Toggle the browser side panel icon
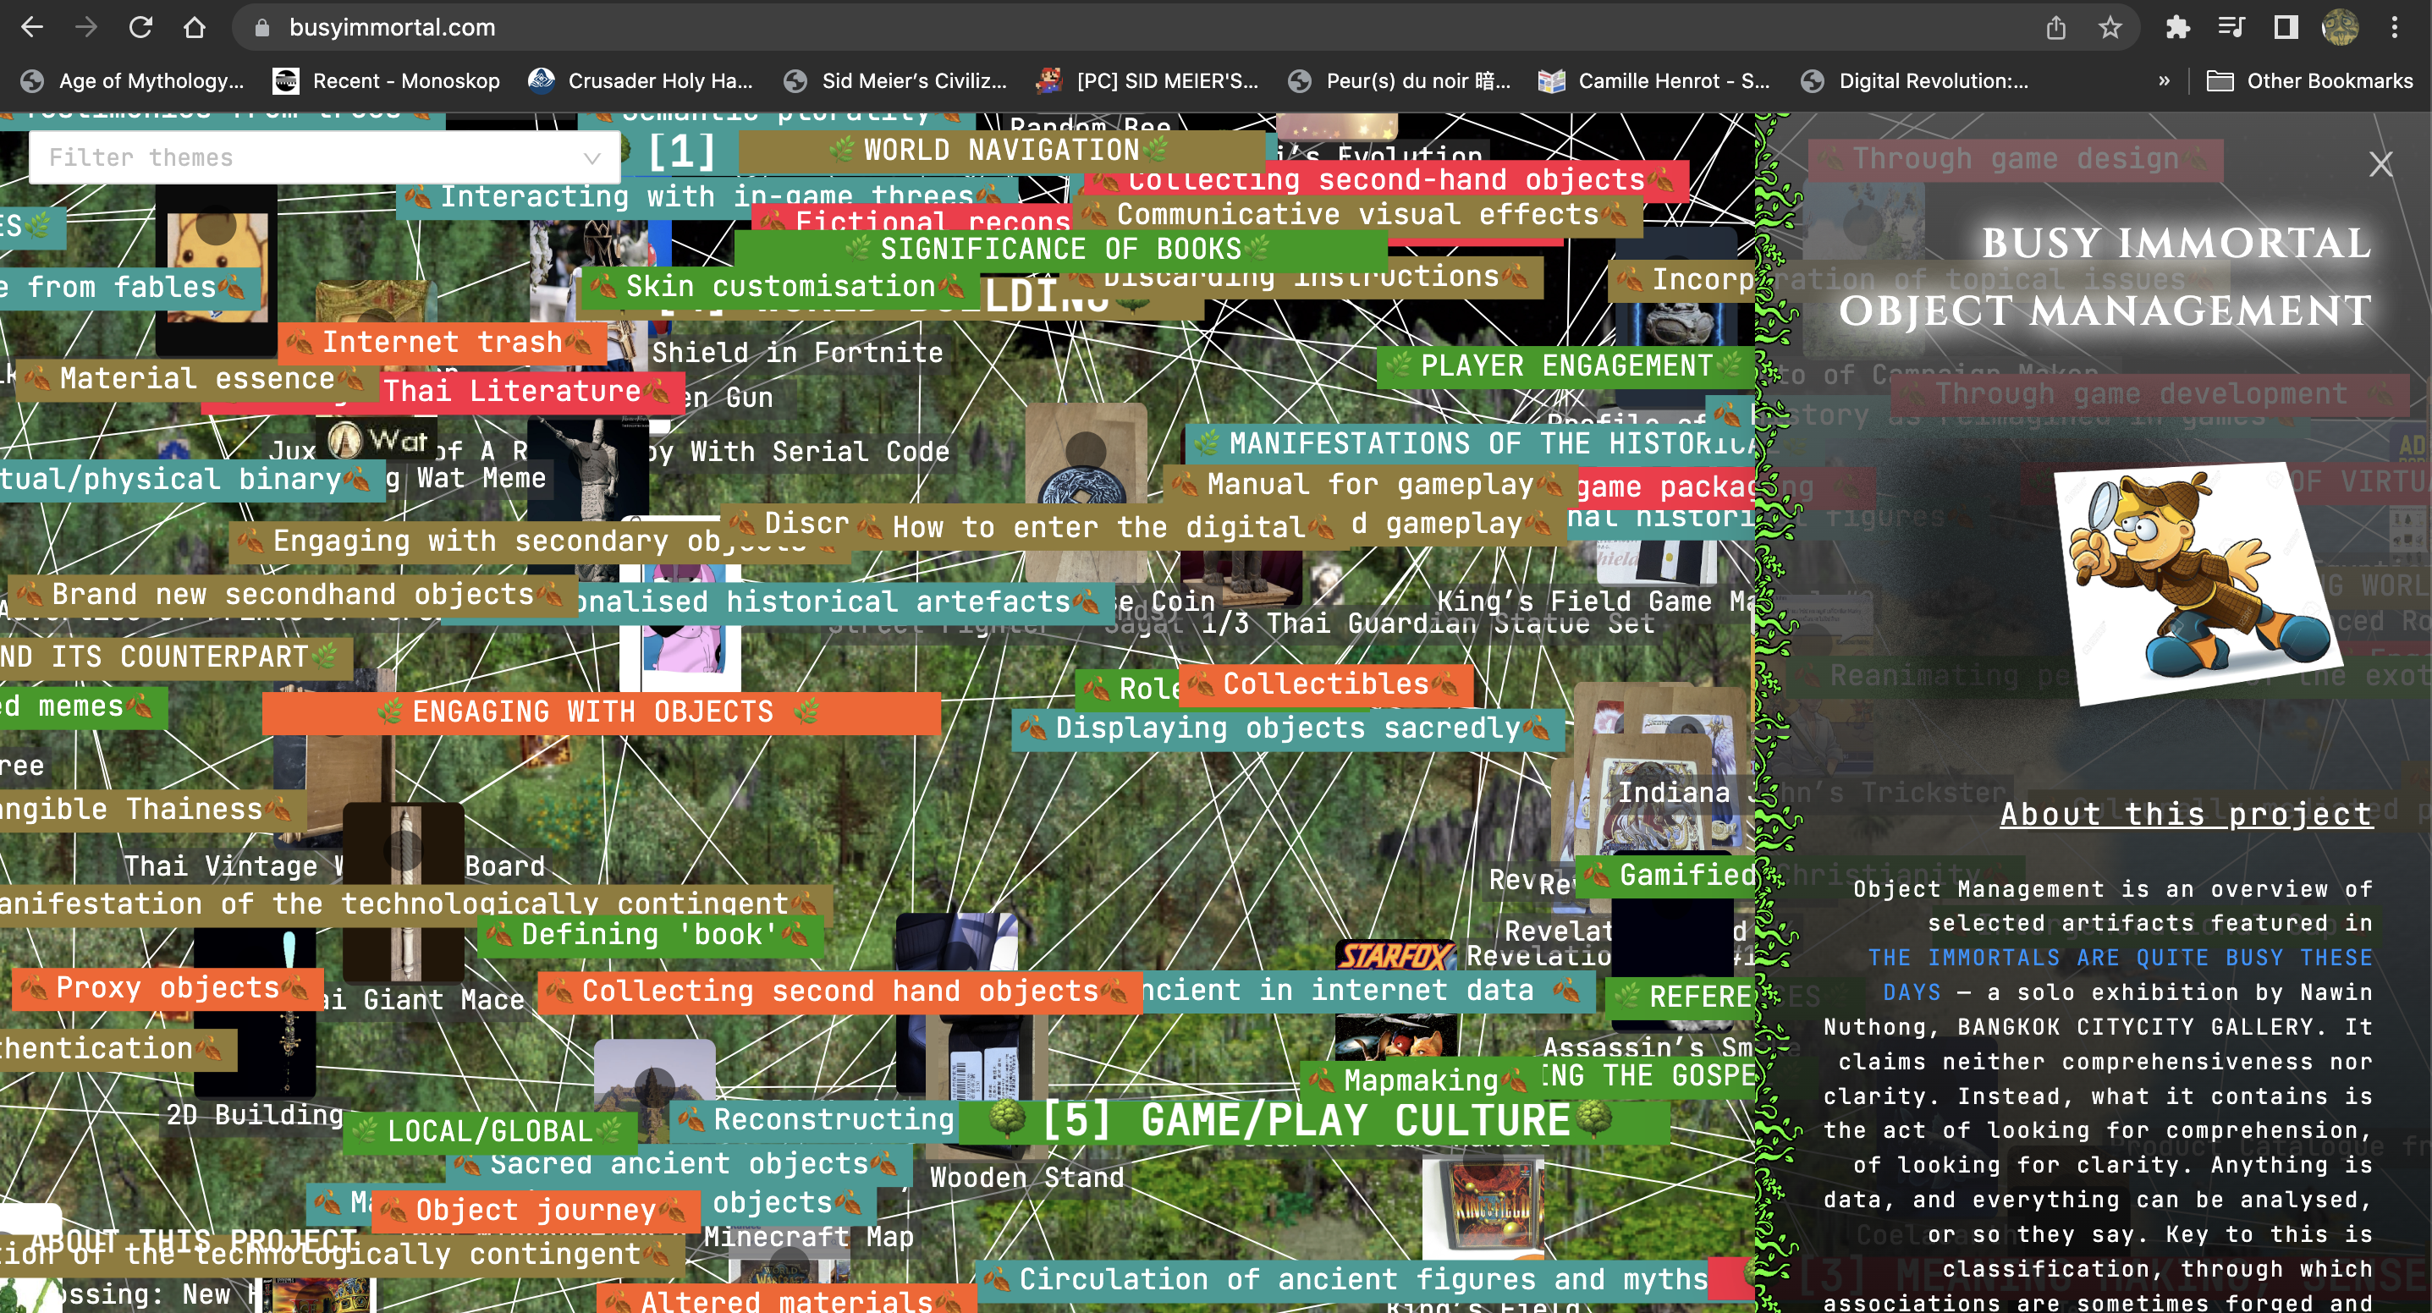Image resolution: width=2432 pixels, height=1313 pixels. click(2286, 27)
